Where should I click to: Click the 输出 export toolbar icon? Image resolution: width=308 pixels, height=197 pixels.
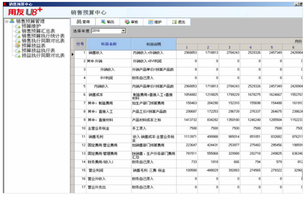pos(103,22)
